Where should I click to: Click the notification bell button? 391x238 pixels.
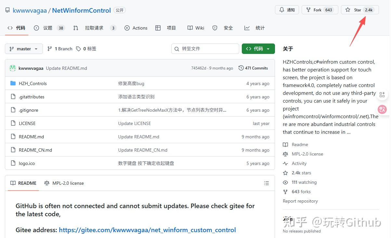(287, 10)
